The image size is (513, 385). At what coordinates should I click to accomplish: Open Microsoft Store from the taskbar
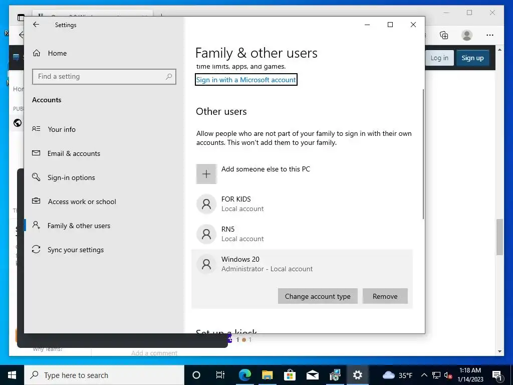[x=290, y=375]
